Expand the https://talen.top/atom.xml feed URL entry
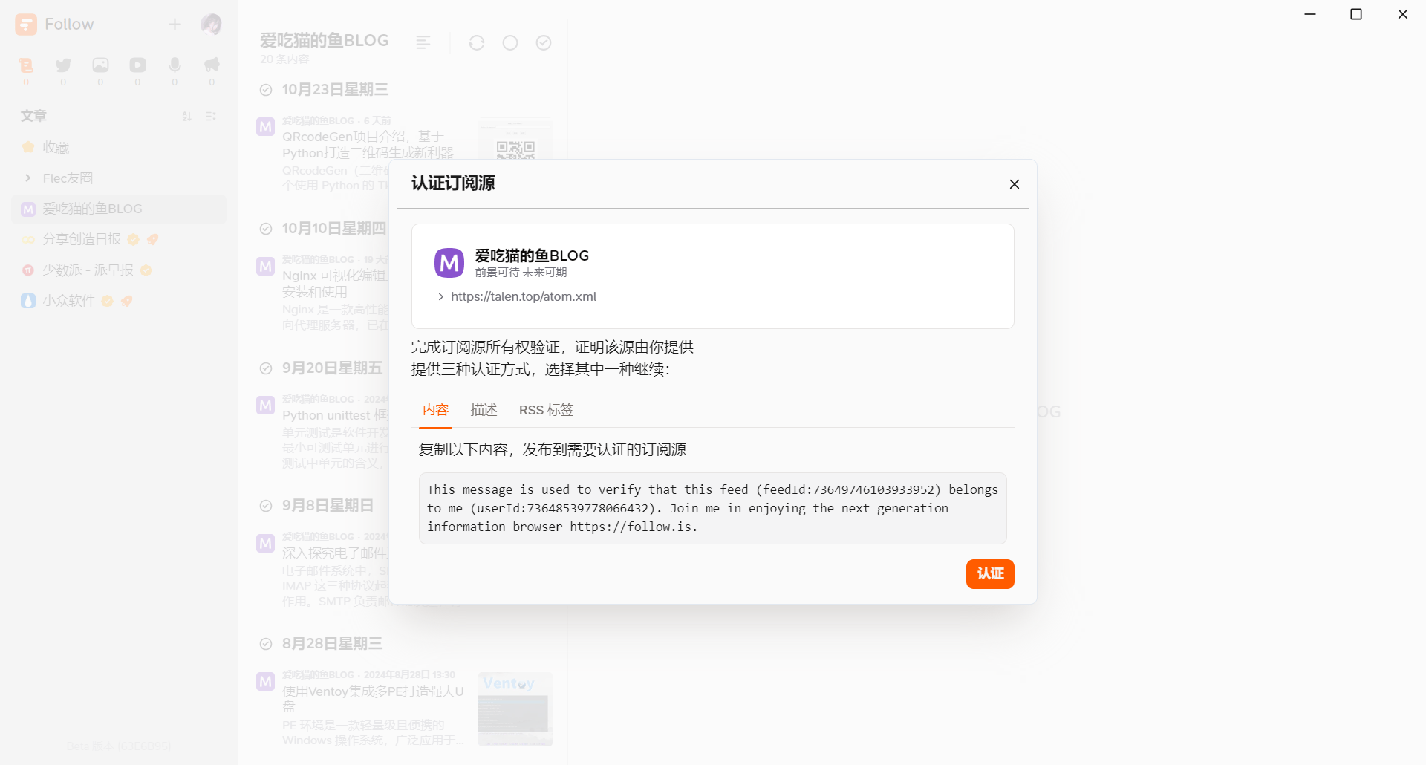 pos(441,296)
